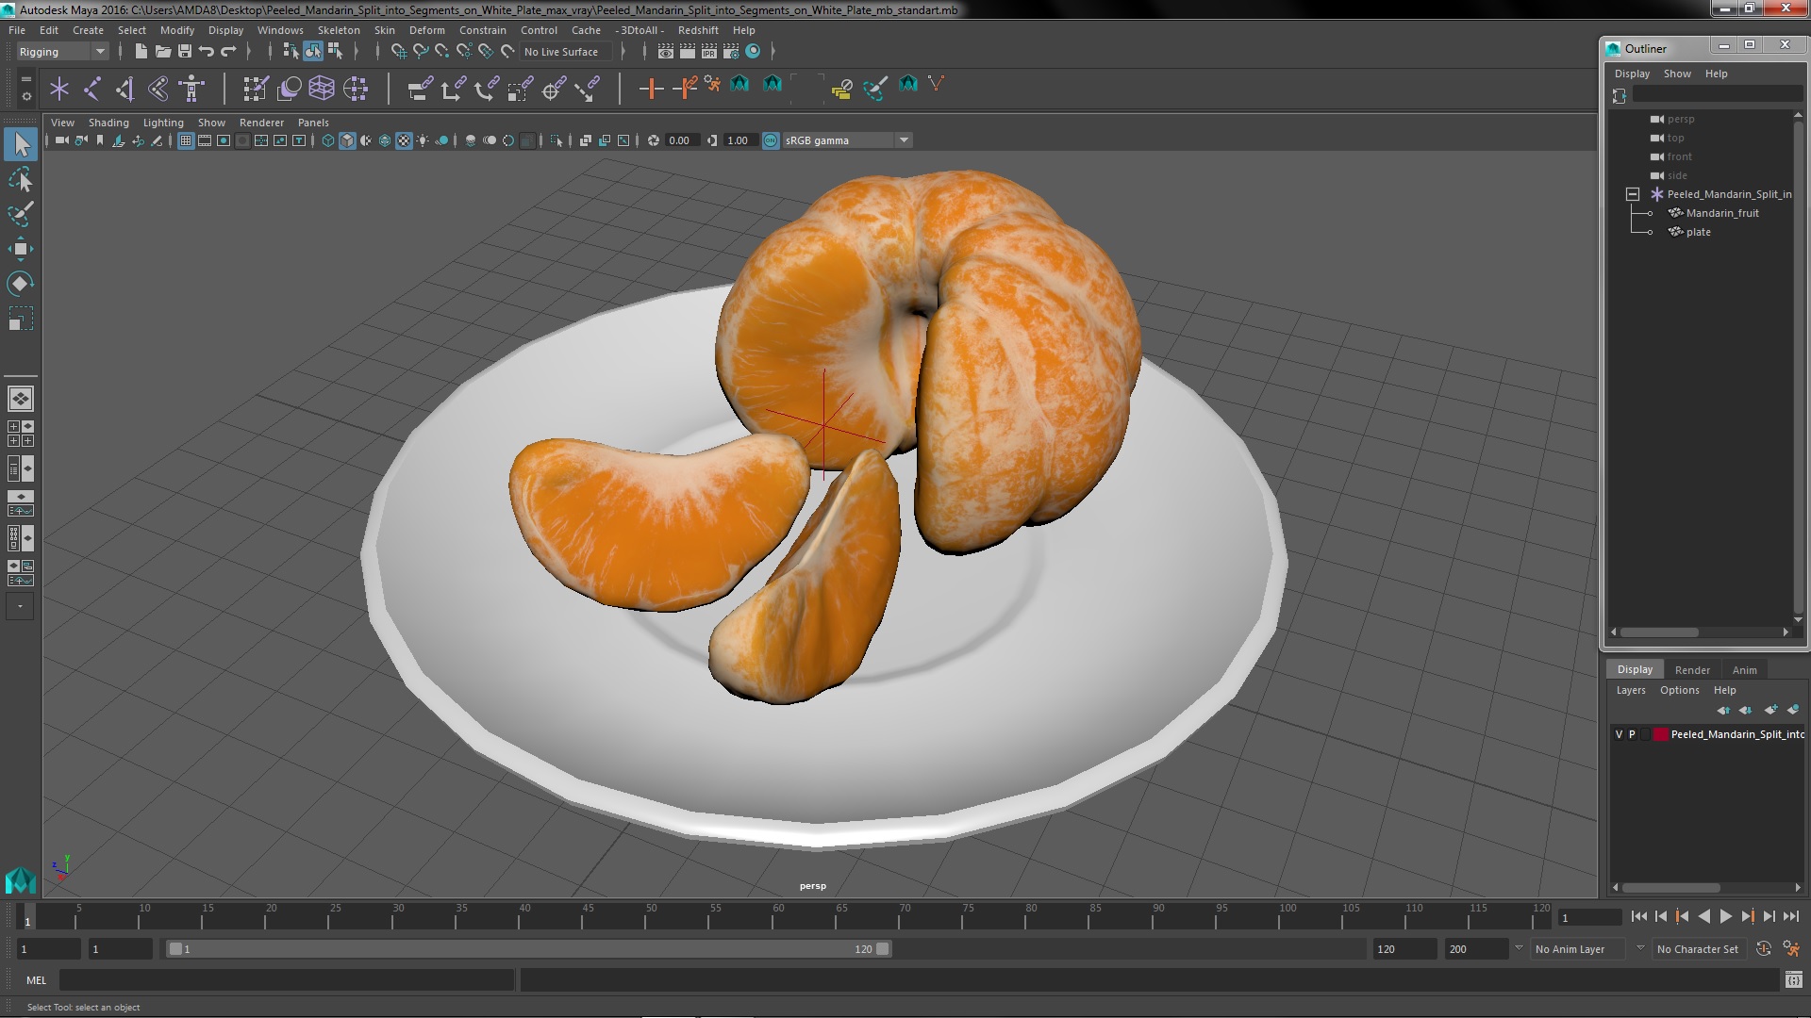This screenshot has height=1018, width=1811.
Task: Select the Paint Selection tool in the toolbox
Action: coord(20,214)
